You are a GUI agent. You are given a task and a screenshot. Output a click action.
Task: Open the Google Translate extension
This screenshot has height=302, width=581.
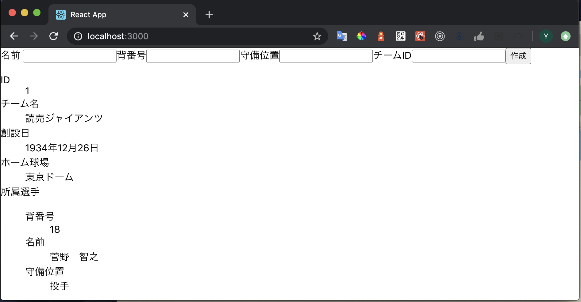click(x=342, y=36)
